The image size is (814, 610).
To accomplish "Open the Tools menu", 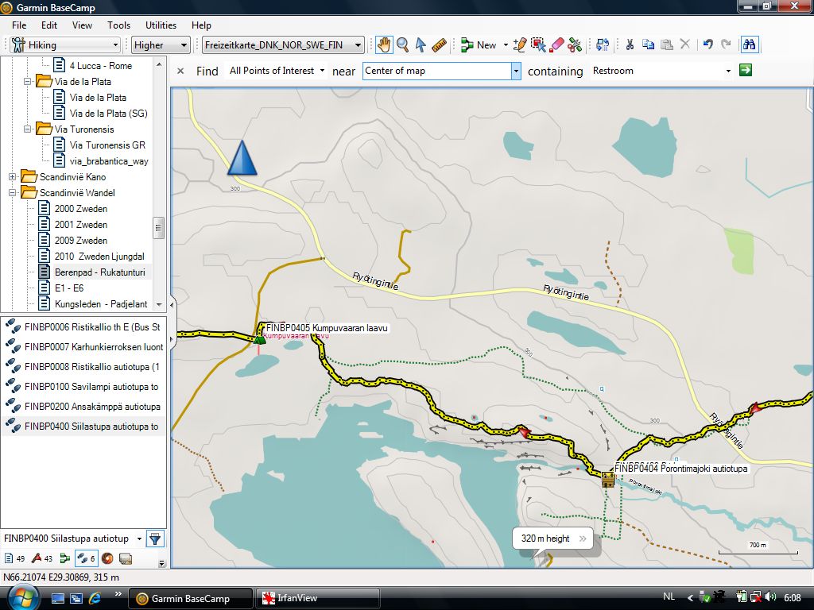I will coord(119,25).
